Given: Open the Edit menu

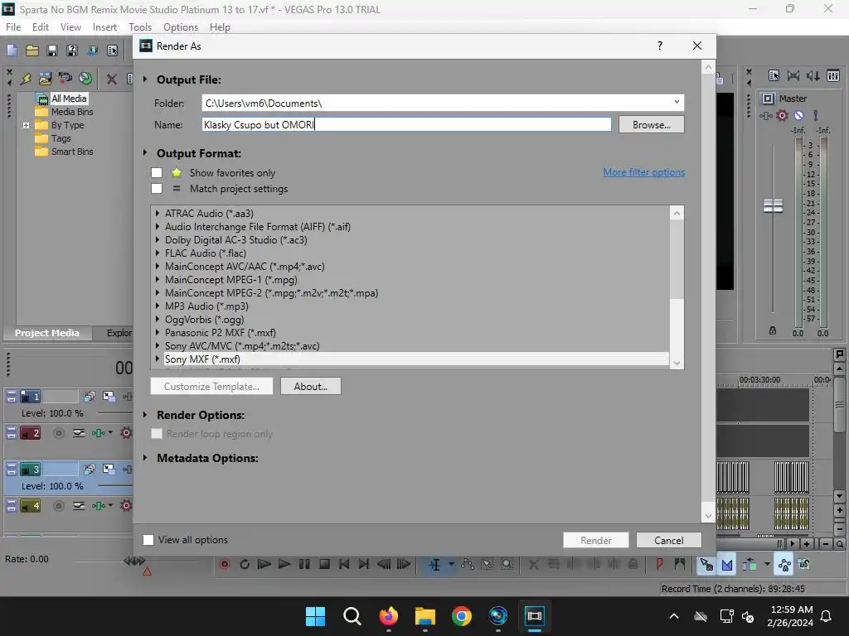Looking at the screenshot, I should [x=41, y=27].
